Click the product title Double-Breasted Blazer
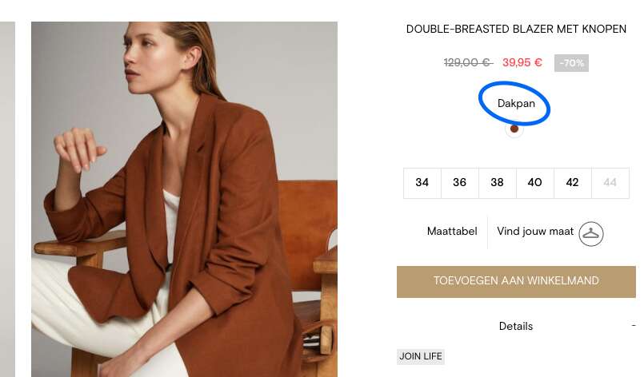 (x=516, y=29)
